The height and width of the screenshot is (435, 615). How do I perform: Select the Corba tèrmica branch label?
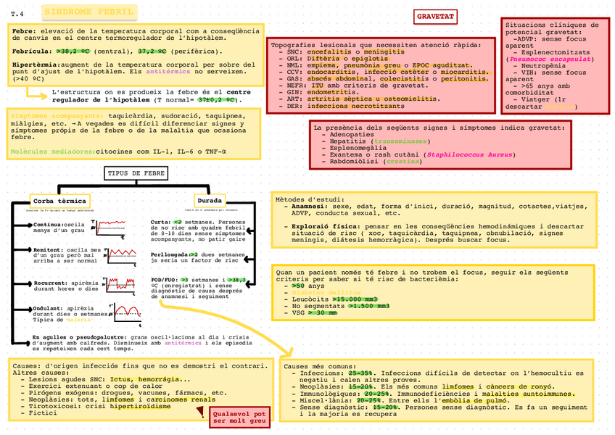(x=60, y=200)
